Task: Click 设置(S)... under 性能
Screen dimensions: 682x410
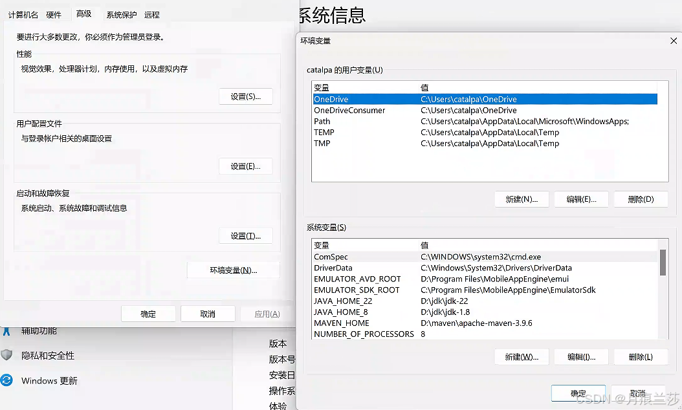Action: [246, 96]
